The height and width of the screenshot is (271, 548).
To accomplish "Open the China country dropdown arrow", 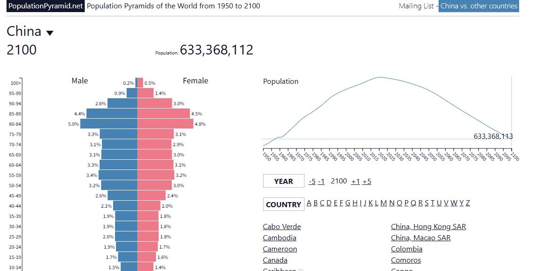I will (50, 33).
